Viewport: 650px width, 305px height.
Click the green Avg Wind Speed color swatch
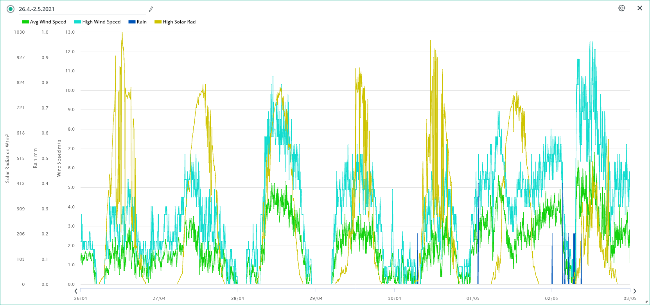(x=25, y=22)
